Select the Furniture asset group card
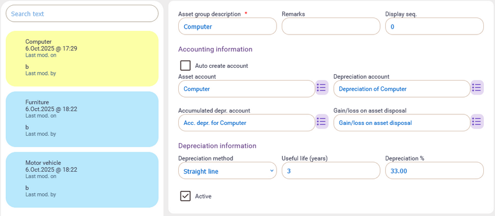The height and width of the screenshot is (216, 495). [82, 119]
